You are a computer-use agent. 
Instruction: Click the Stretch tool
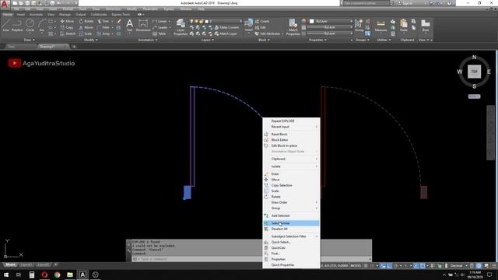[x=68, y=33]
